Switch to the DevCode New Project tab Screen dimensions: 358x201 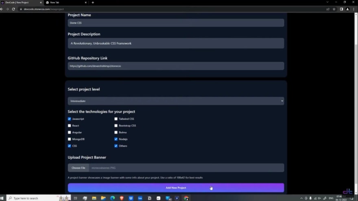(x=22, y=2)
